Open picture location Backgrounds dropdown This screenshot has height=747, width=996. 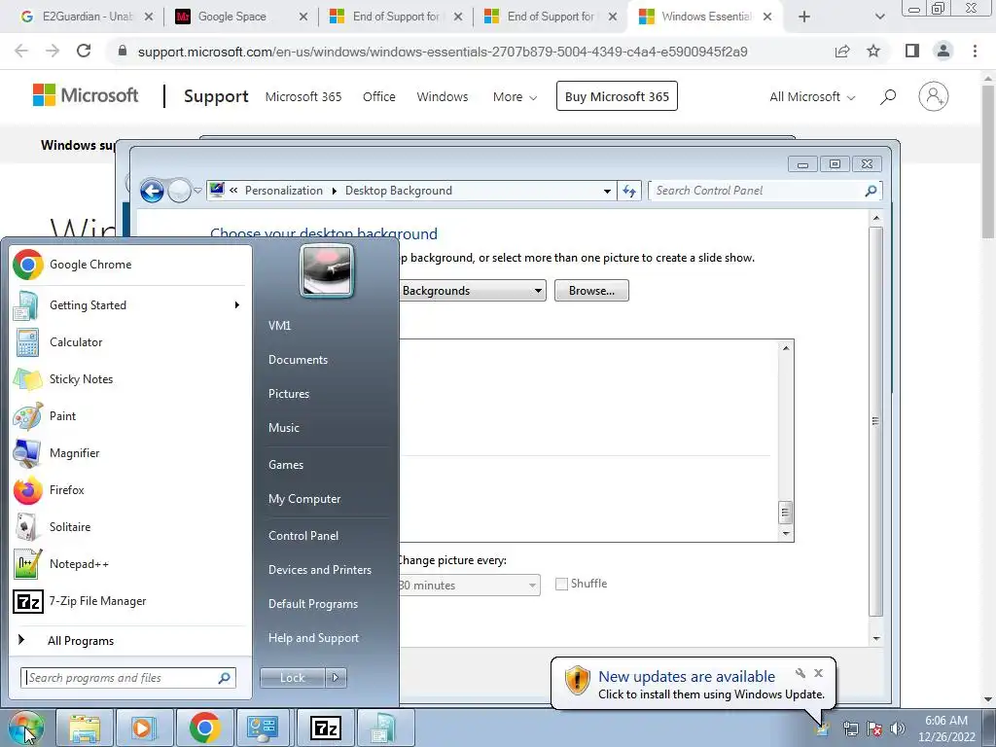(472, 290)
